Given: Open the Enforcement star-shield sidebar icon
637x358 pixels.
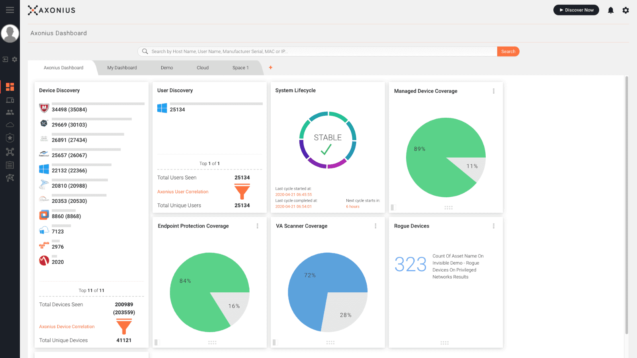Looking at the screenshot, I should point(10,138).
